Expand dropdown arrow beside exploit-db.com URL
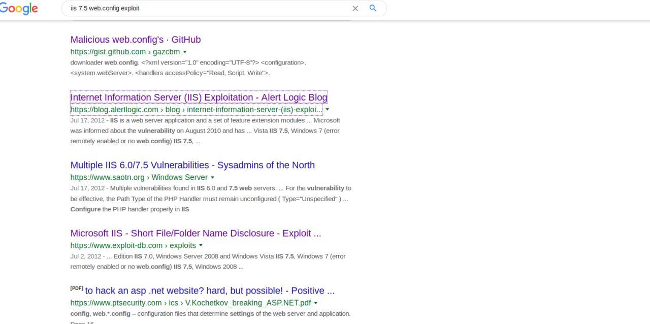Screen dimensions: 650x324 pyautogui.click(x=201, y=245)
